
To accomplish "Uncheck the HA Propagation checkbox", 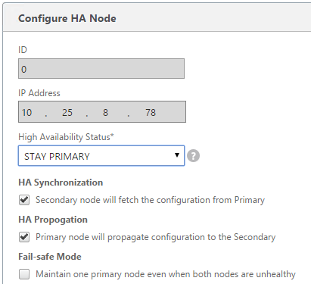I will coord(24,237).
